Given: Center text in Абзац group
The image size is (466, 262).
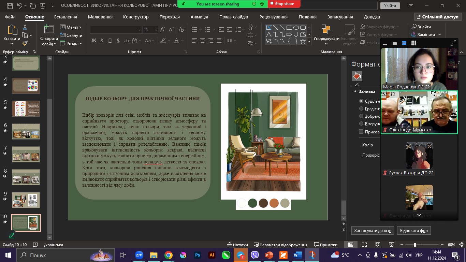Looking at the screenshot, I should pyautogui.click(x=203, y=41).
